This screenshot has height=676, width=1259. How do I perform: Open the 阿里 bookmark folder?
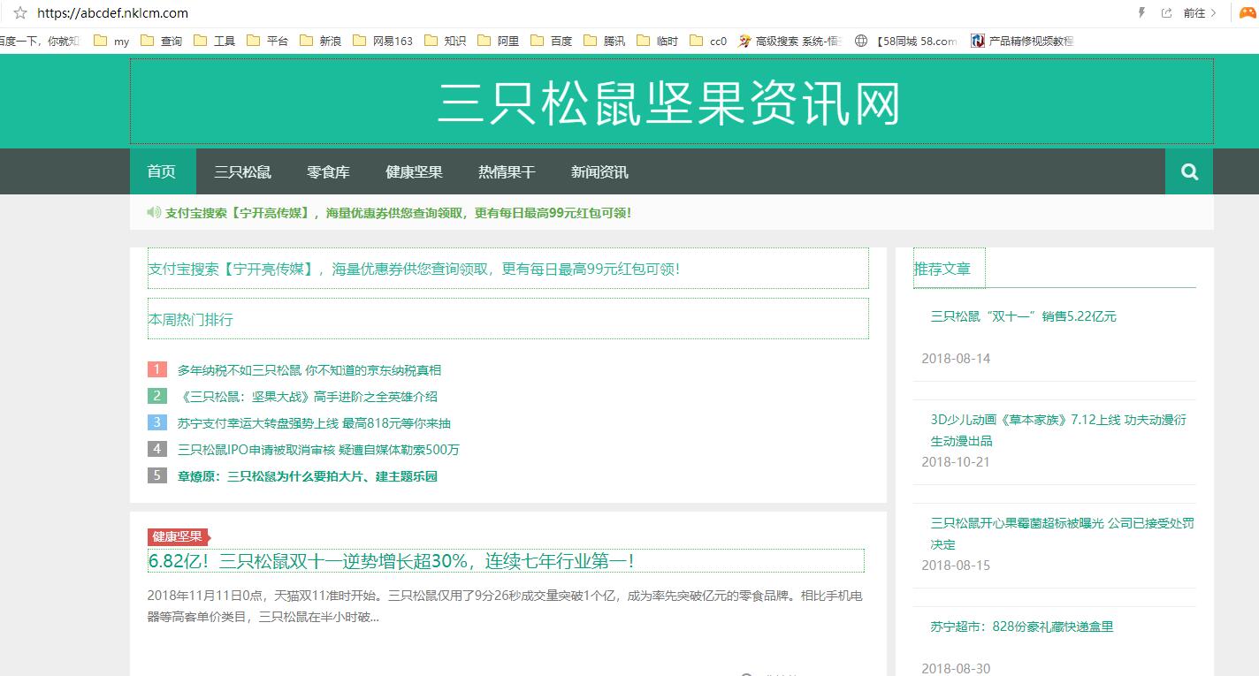(499, 41)
